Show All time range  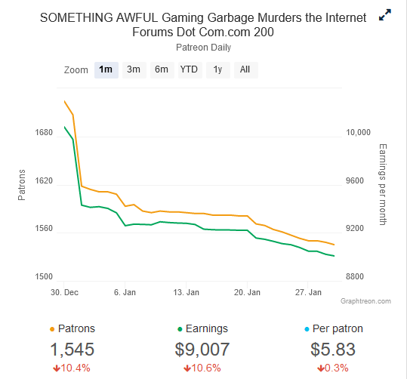tap(246, 69)
